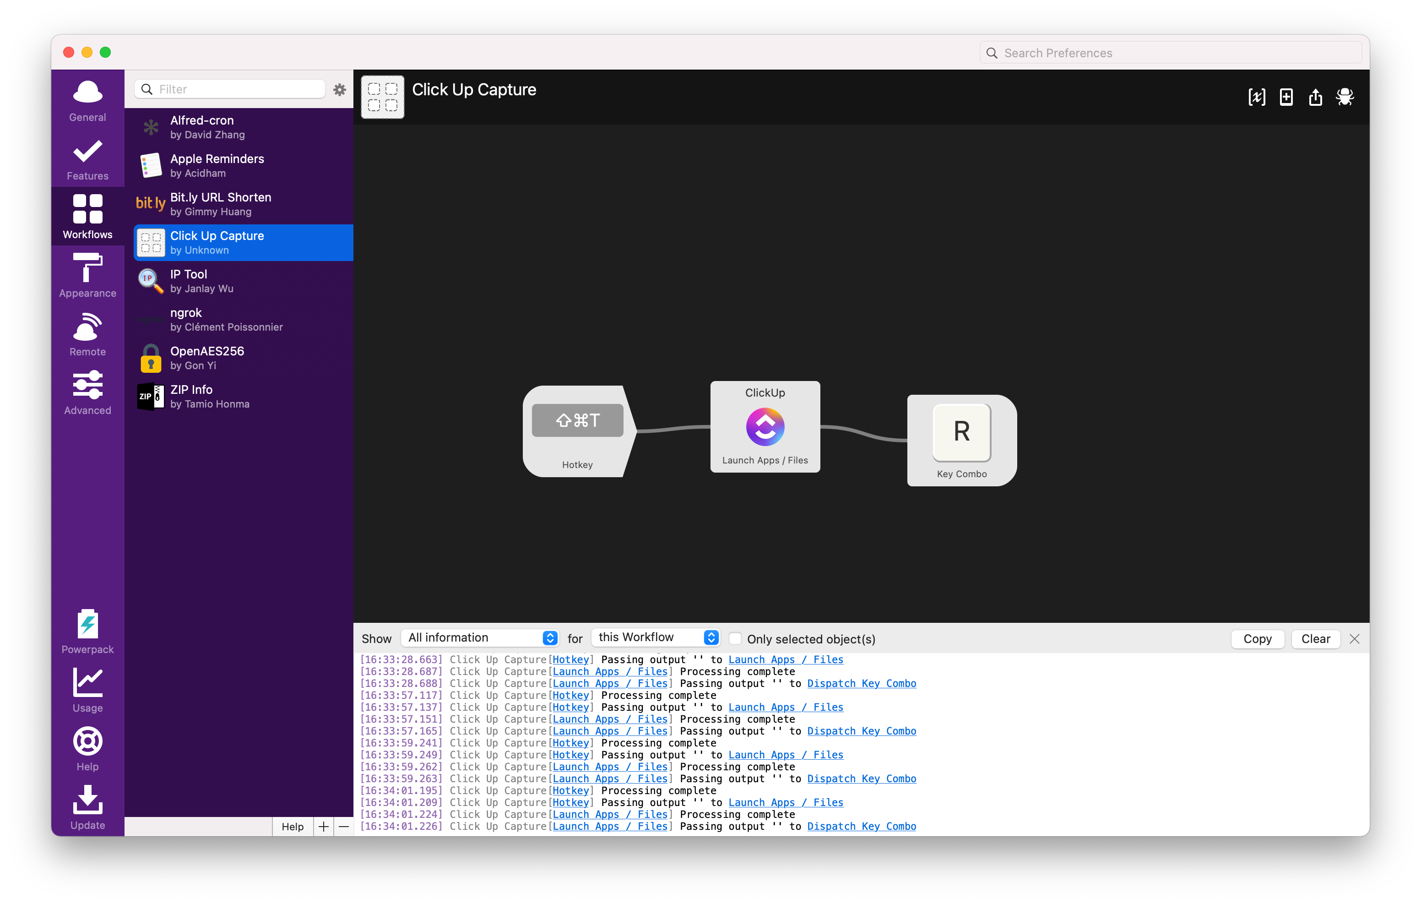Click Launch Apps / Files link at 16:34:01.224
The height and width of the screenshot is (904, 1421).
(x=610, y=814)
